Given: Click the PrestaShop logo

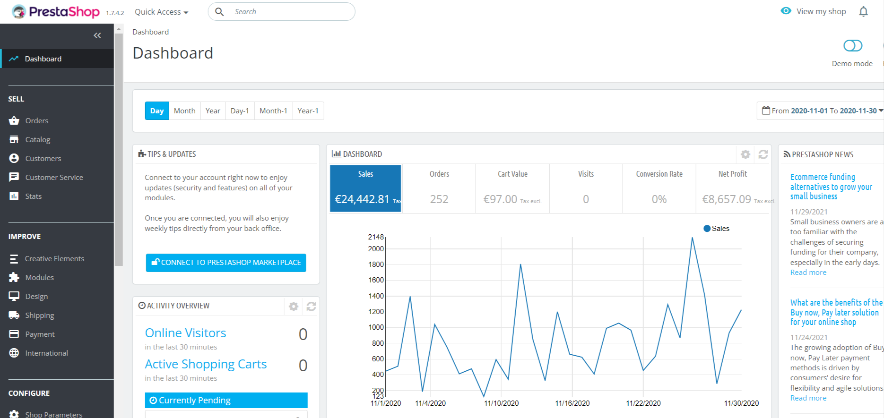Looking at the screenshot, I should (56, 11).
